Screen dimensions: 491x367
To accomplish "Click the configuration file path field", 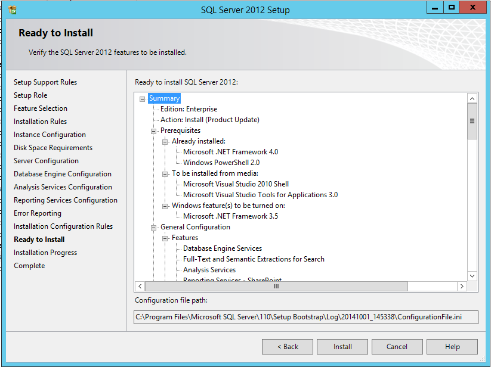I will click(x=306, y=317).
